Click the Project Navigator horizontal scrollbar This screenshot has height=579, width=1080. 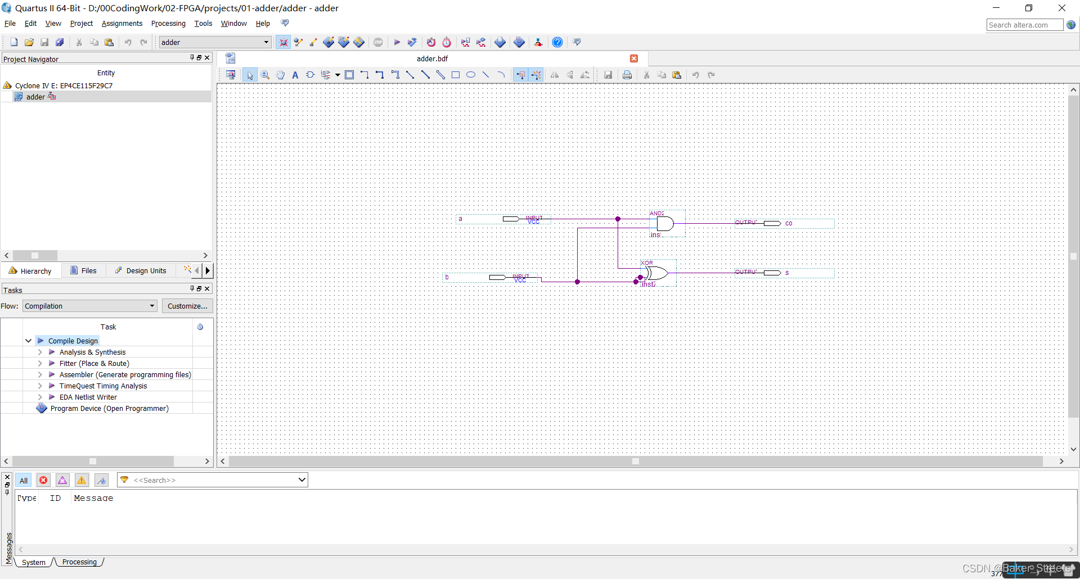pos(35,255)
